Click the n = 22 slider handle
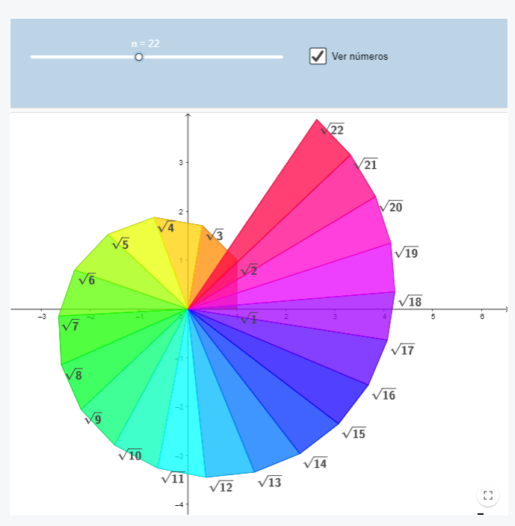 point(138,57)
